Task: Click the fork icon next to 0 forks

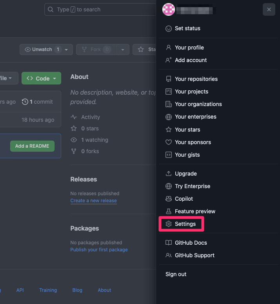Action: tap(74, 151)
